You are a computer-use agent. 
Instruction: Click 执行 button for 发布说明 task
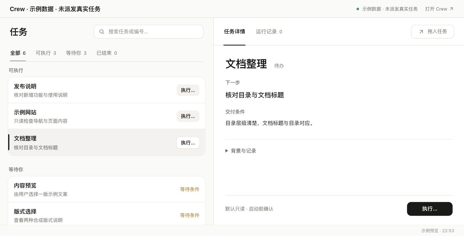pyautogui.click(x=188, y=90)
